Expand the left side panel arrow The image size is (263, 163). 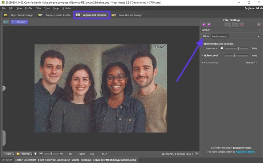tap(4, 88)
